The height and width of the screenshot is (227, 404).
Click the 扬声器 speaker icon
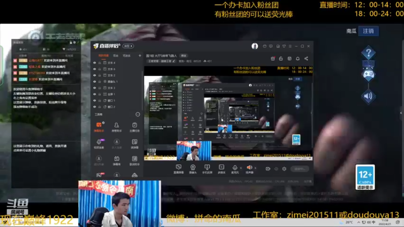pyautogui.click(x=249, y=168)
